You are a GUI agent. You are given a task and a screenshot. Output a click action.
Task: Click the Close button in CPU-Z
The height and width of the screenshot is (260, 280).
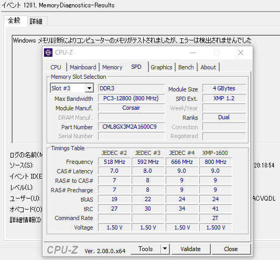[231, 249]
